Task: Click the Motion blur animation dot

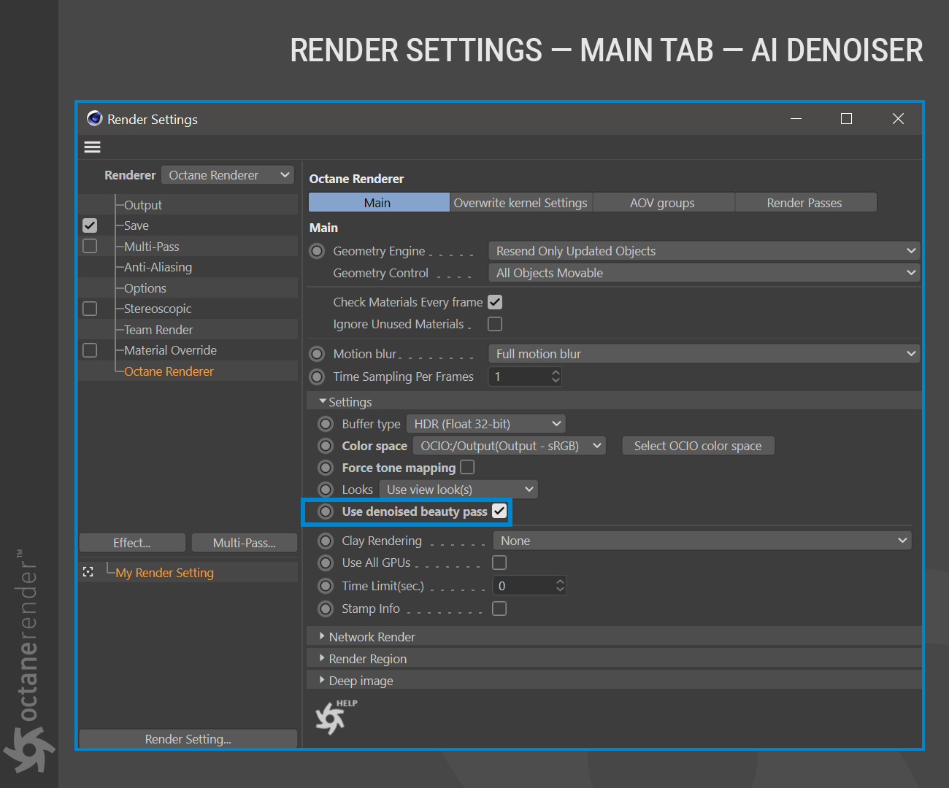Action: [x=317, y=354]
